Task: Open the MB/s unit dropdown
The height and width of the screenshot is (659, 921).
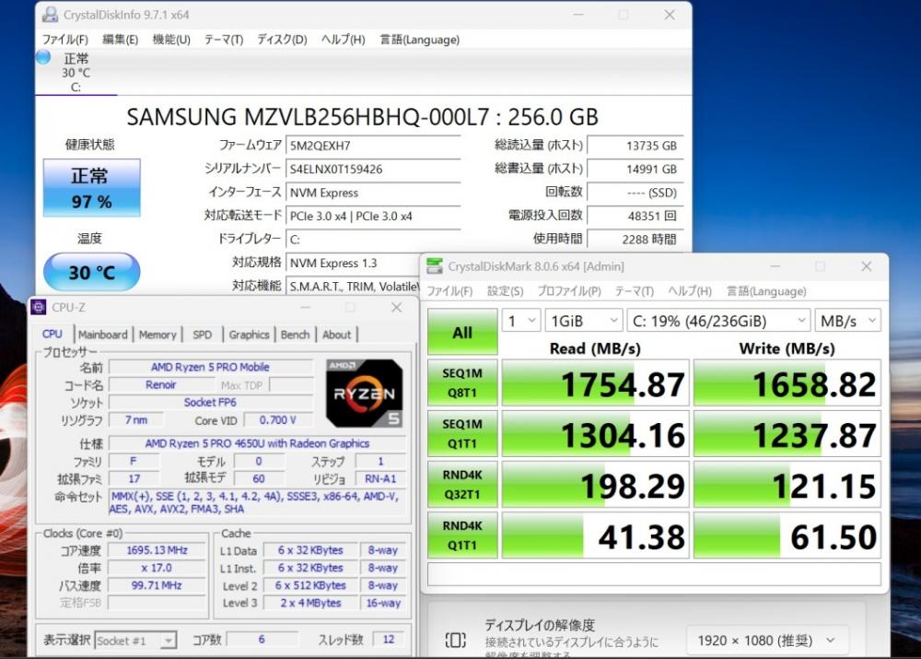Action: pyautogui.click(x=847, y=321)
